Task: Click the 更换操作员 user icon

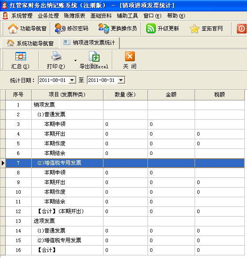Action: (x=103, y=29)
